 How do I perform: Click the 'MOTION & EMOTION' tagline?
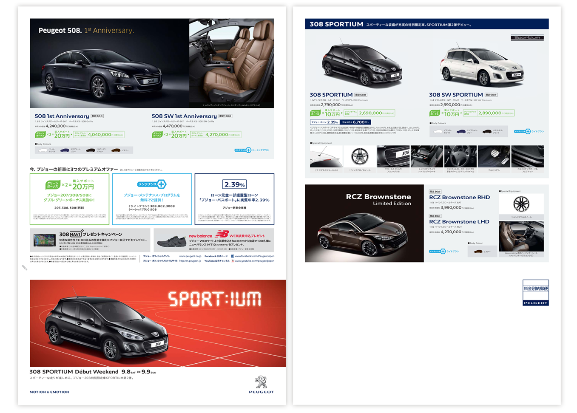49,392
